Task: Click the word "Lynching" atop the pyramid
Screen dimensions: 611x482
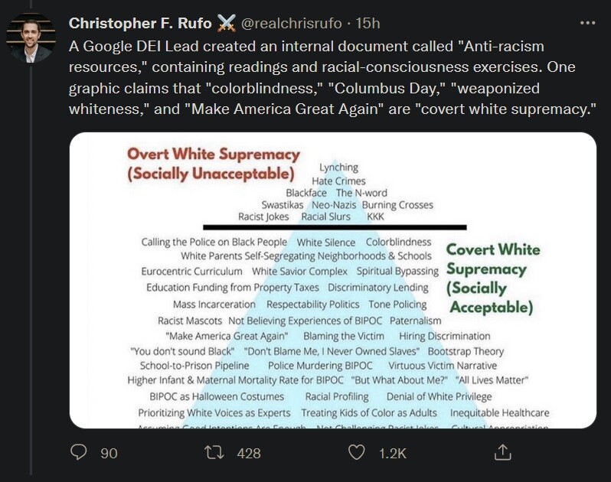Action: click(x=338, y=168)
